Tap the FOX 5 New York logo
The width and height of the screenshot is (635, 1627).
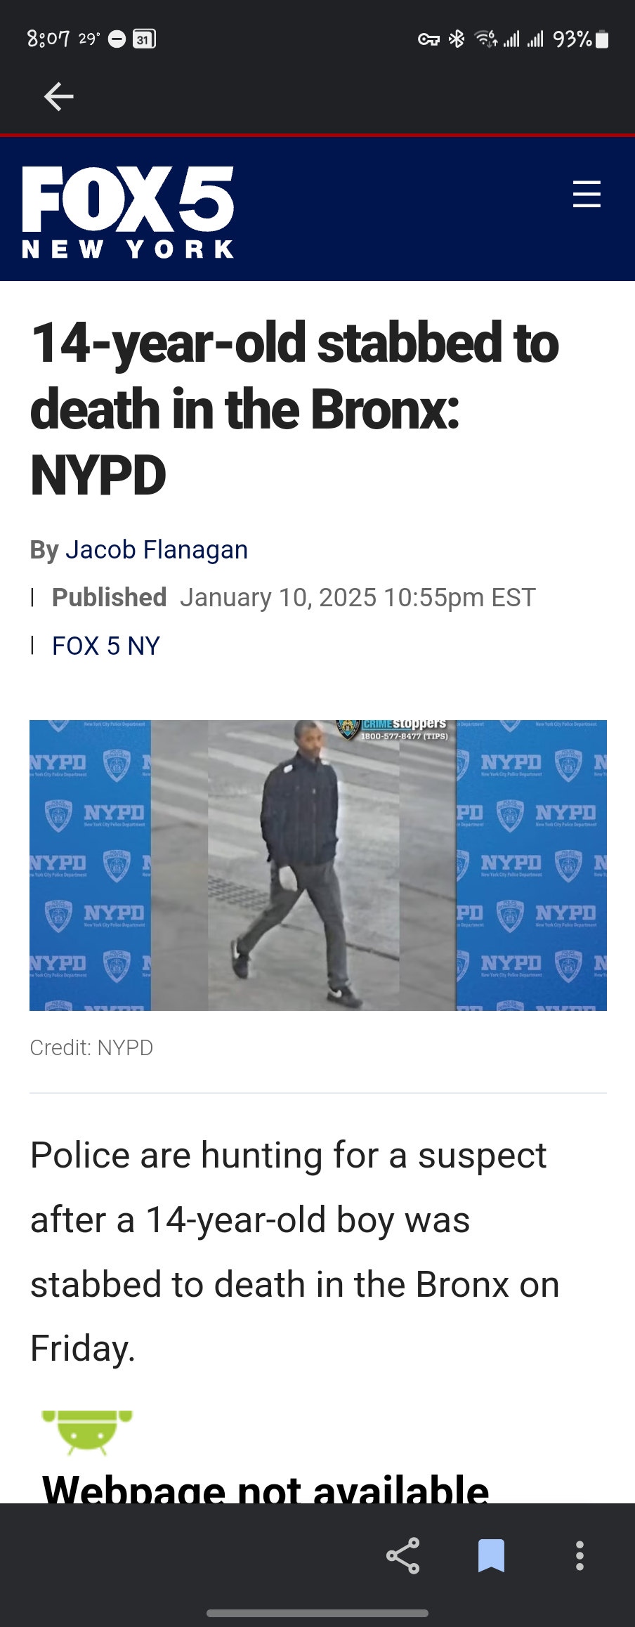(128, 212)
